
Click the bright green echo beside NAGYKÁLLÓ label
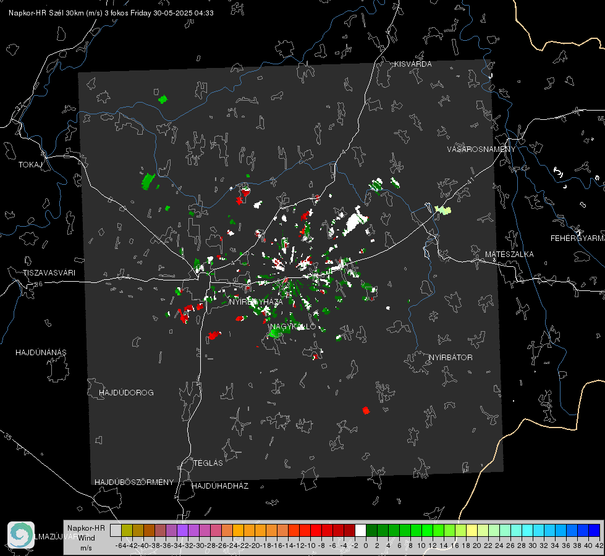pos(276,332)
